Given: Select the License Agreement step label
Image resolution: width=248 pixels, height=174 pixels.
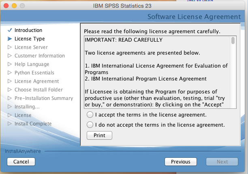Looking at the screenshot, I should click(36, 81).
